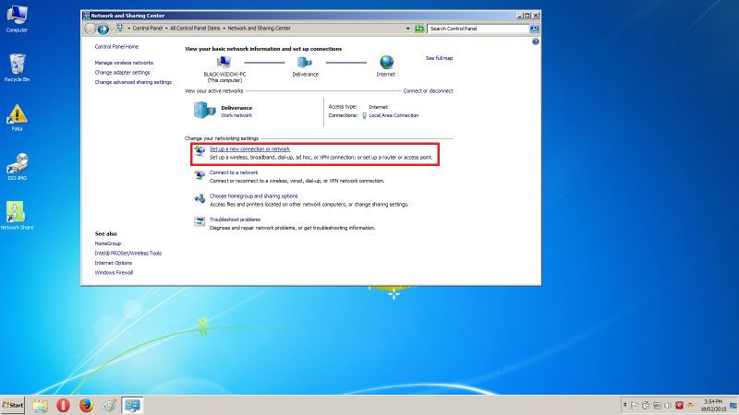
Task: Show hidden system tray icons arrow
Action: [626, 405]
